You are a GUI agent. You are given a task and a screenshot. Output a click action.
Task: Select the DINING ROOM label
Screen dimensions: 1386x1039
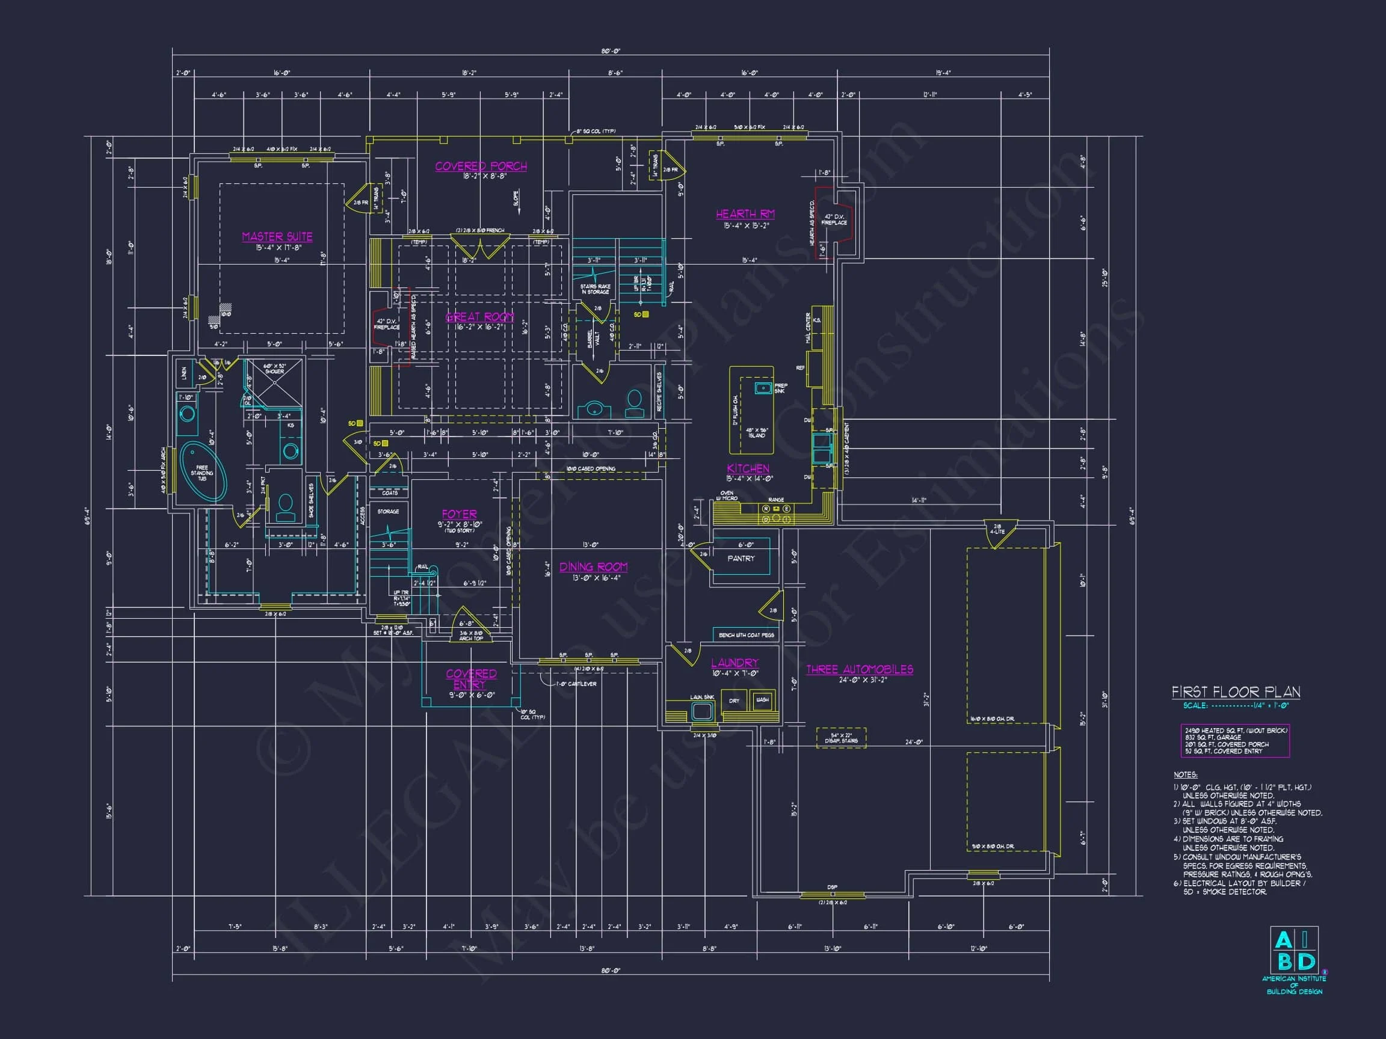[593, 567]
